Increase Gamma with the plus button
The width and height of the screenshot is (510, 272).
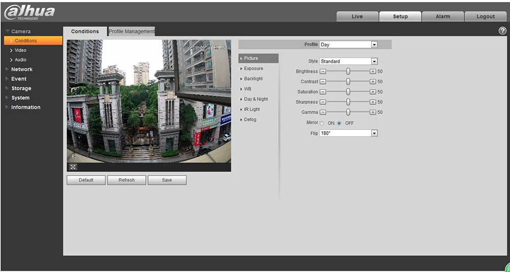(373, 113)
